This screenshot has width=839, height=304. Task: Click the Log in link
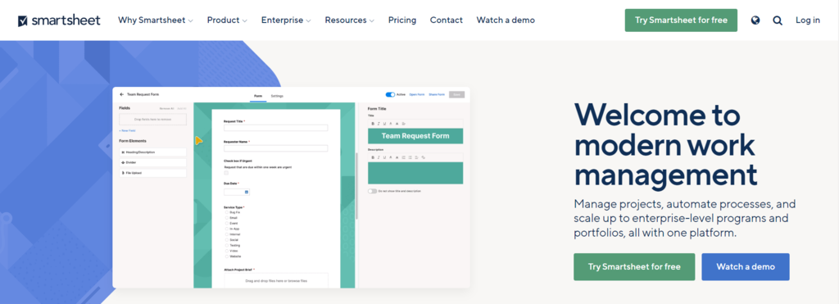tap(807, 20)
